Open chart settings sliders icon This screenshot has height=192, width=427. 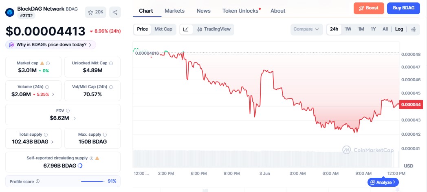click(x=414, y=29)
